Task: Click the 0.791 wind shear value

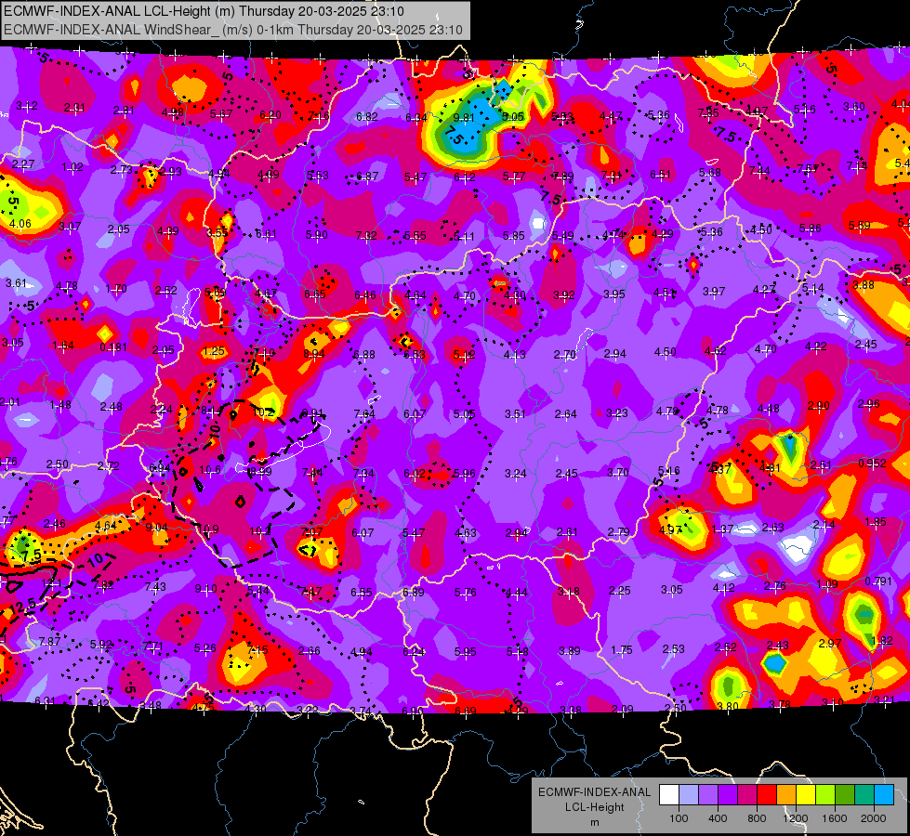Action: [878, 581]
